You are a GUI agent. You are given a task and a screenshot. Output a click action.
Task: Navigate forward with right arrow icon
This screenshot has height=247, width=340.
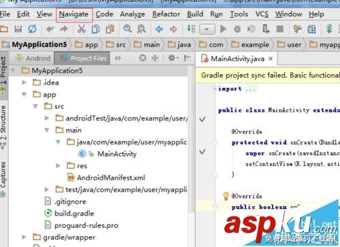coord(173,29)
